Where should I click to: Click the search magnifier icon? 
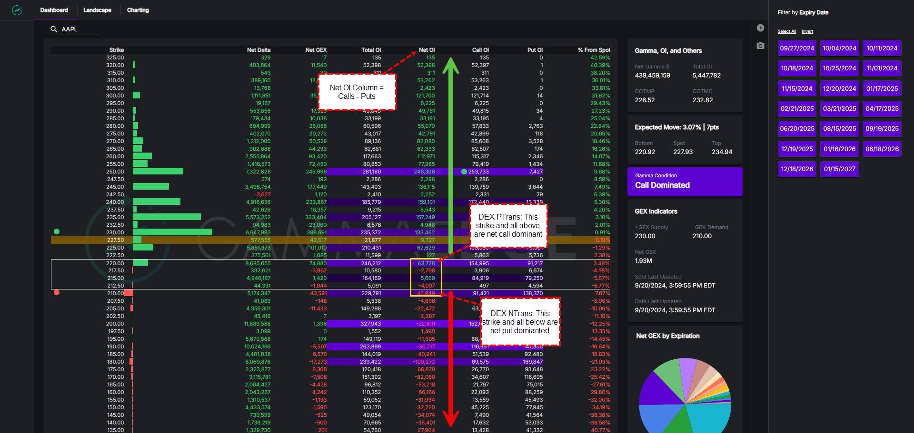click(54, 29)
